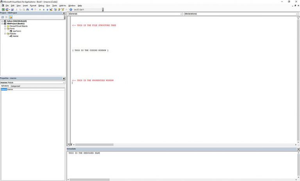Close the Immediate window
300x181 pixels.
pyautogui.click(x=298, y=149)
